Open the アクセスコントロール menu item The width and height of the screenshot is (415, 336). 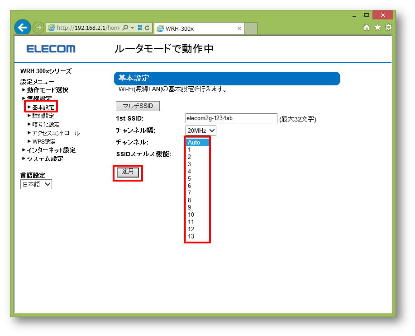point(56,133)
